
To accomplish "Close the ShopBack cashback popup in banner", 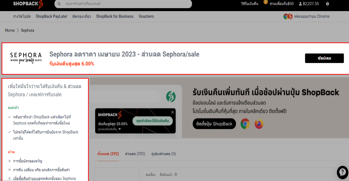I will 172,112.
